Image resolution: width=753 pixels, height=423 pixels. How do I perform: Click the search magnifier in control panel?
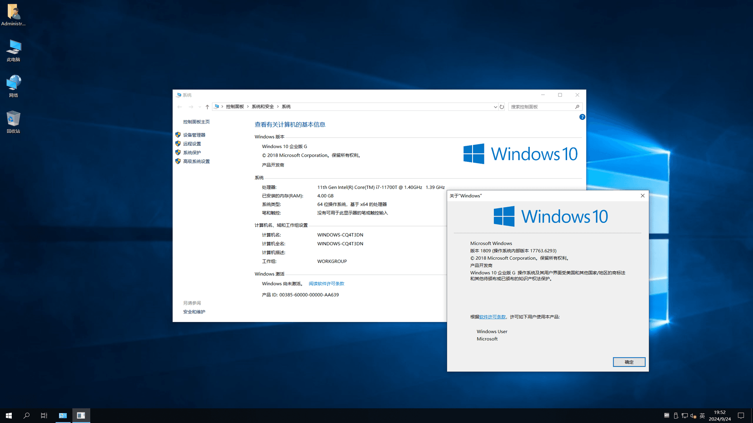(x=577, y=107)
